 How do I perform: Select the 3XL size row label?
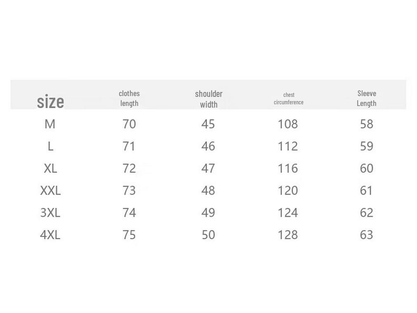click(50, 213)
